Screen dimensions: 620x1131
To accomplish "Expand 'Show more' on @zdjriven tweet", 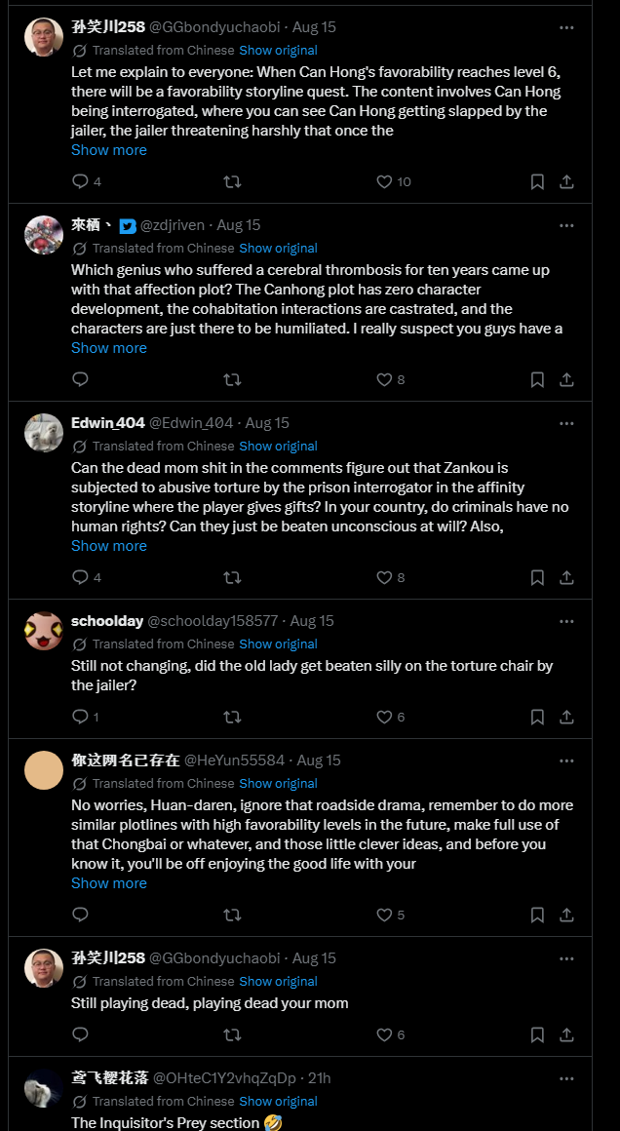I will point(109,348).
